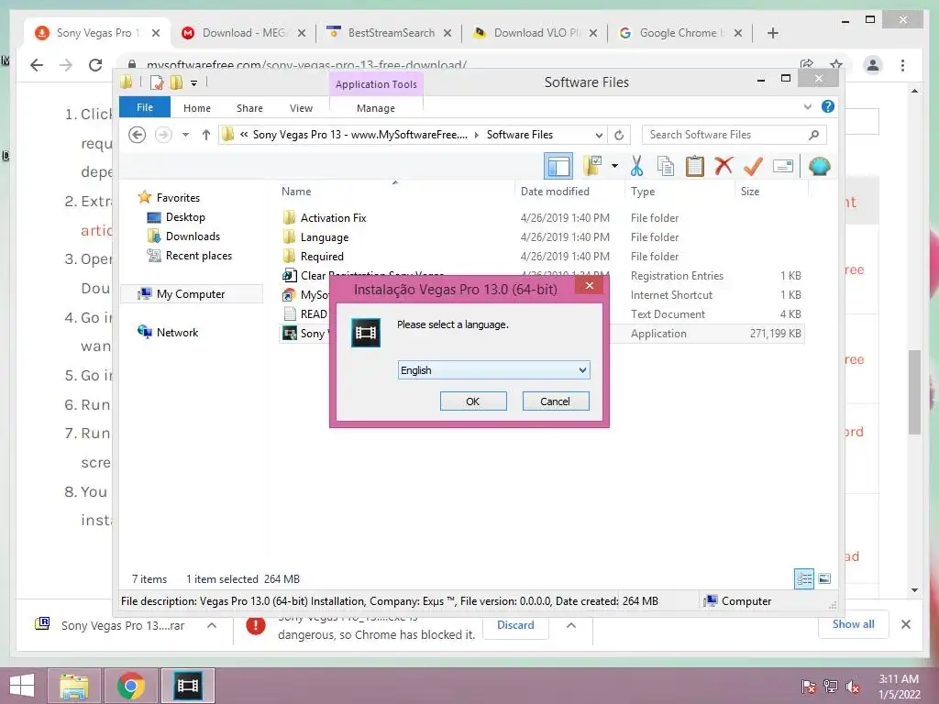Click Discard on the blocked download

(515, 625)
